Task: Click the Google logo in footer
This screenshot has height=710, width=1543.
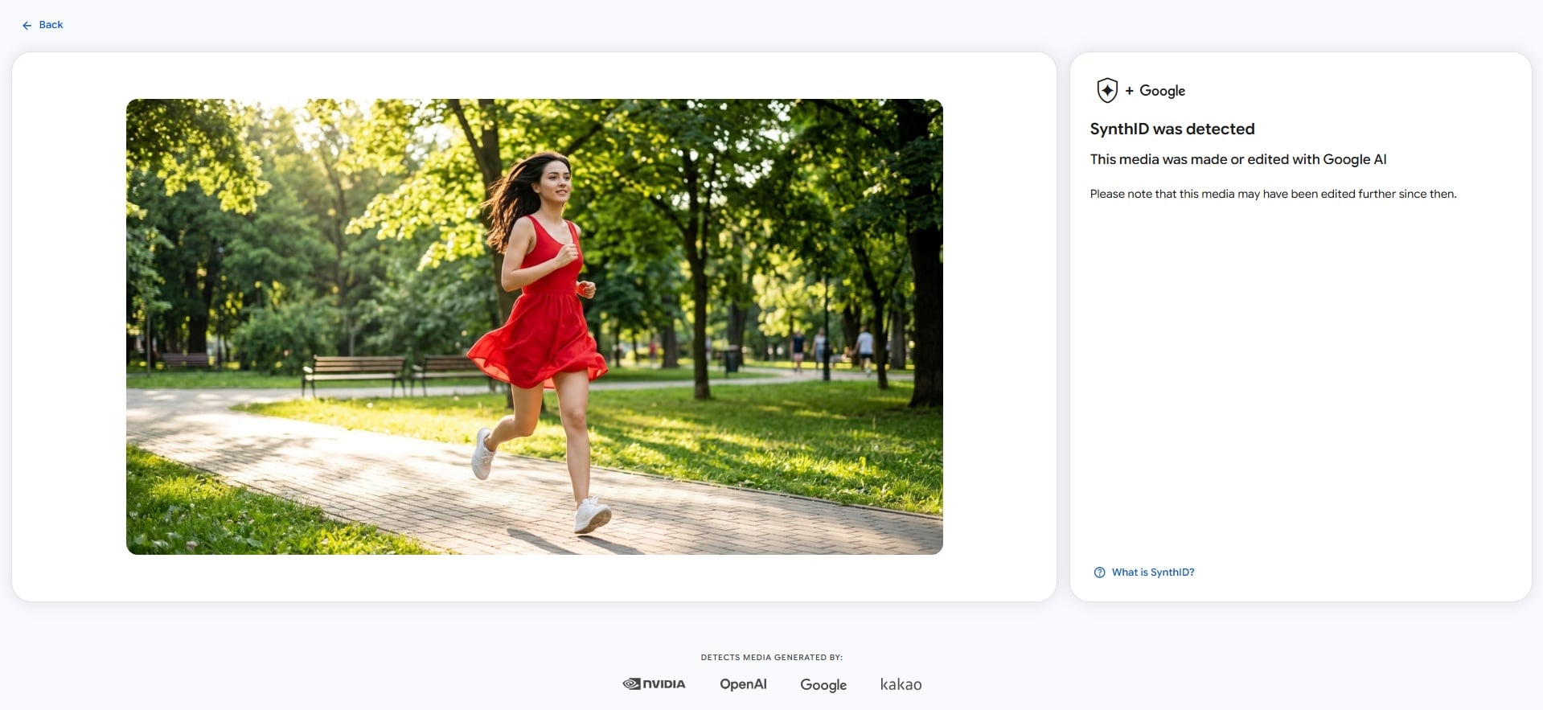Action: tap(823, 684)
